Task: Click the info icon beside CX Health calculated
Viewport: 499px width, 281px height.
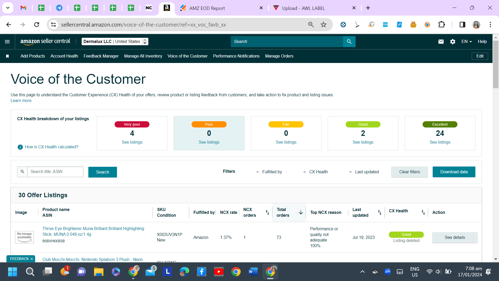Action: [20, 147]
